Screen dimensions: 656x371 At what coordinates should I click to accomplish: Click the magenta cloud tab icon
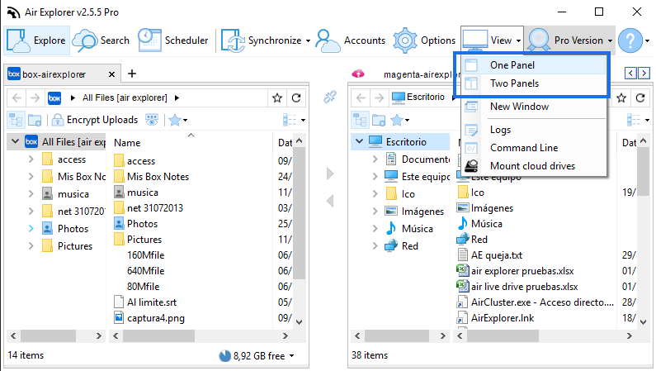pyautogui.click(x=357, y=74)
